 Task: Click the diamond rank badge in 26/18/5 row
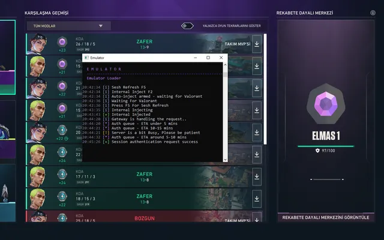pos(62,41)
